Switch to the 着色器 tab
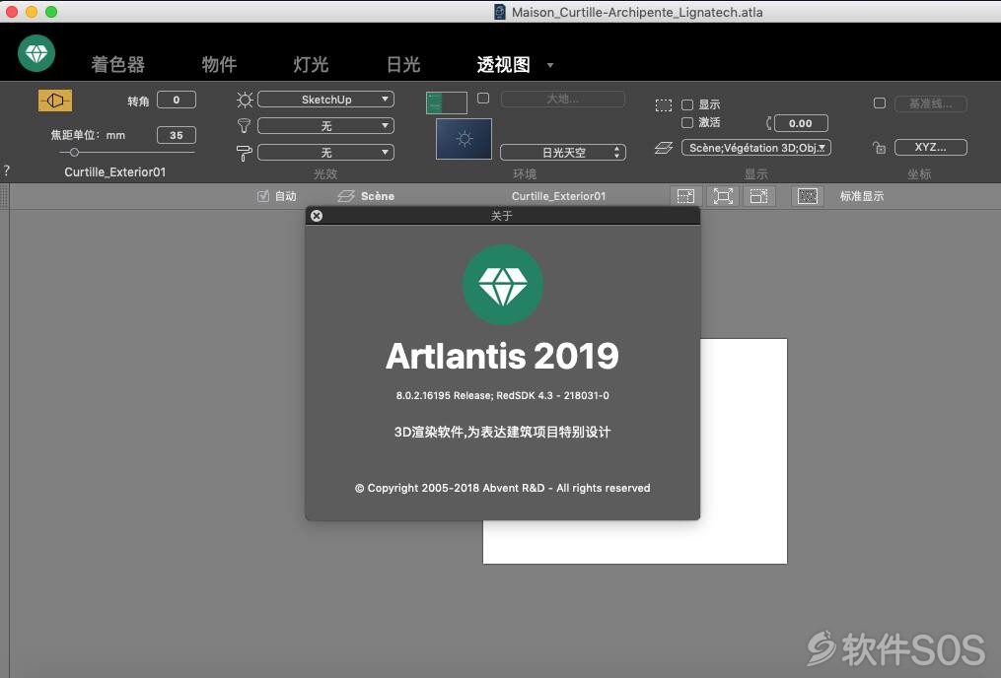 click(x=118, y=64)
